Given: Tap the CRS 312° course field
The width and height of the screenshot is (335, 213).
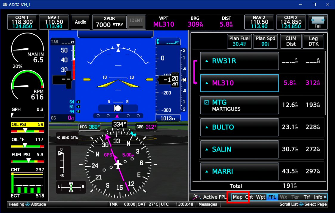Looking at the screenshot, I should [x=146, y=127].
